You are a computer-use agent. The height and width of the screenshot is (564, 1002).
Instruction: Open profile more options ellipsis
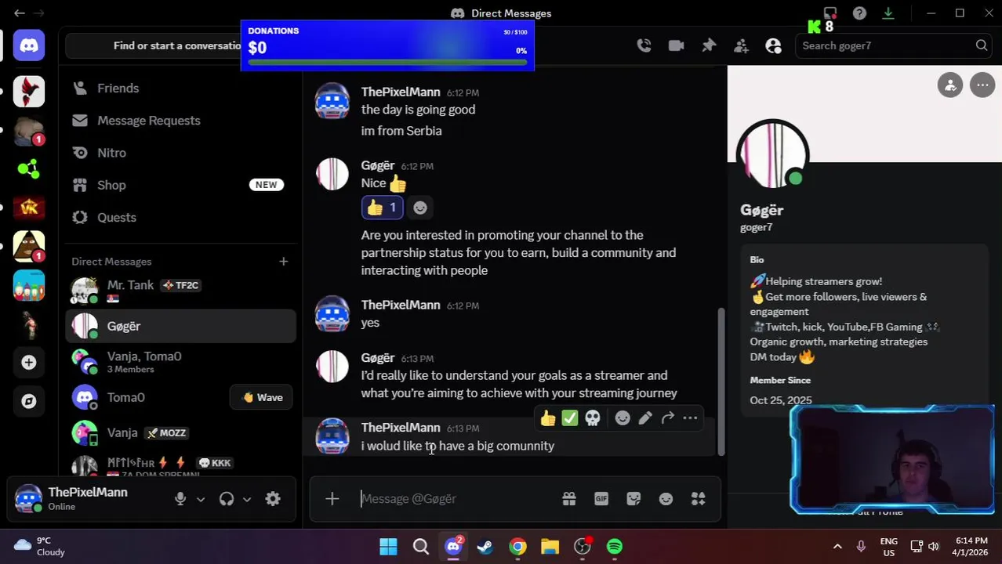point(982,85)
